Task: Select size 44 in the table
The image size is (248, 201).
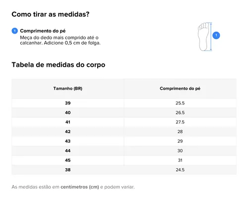Action: [x=68, y=151]
